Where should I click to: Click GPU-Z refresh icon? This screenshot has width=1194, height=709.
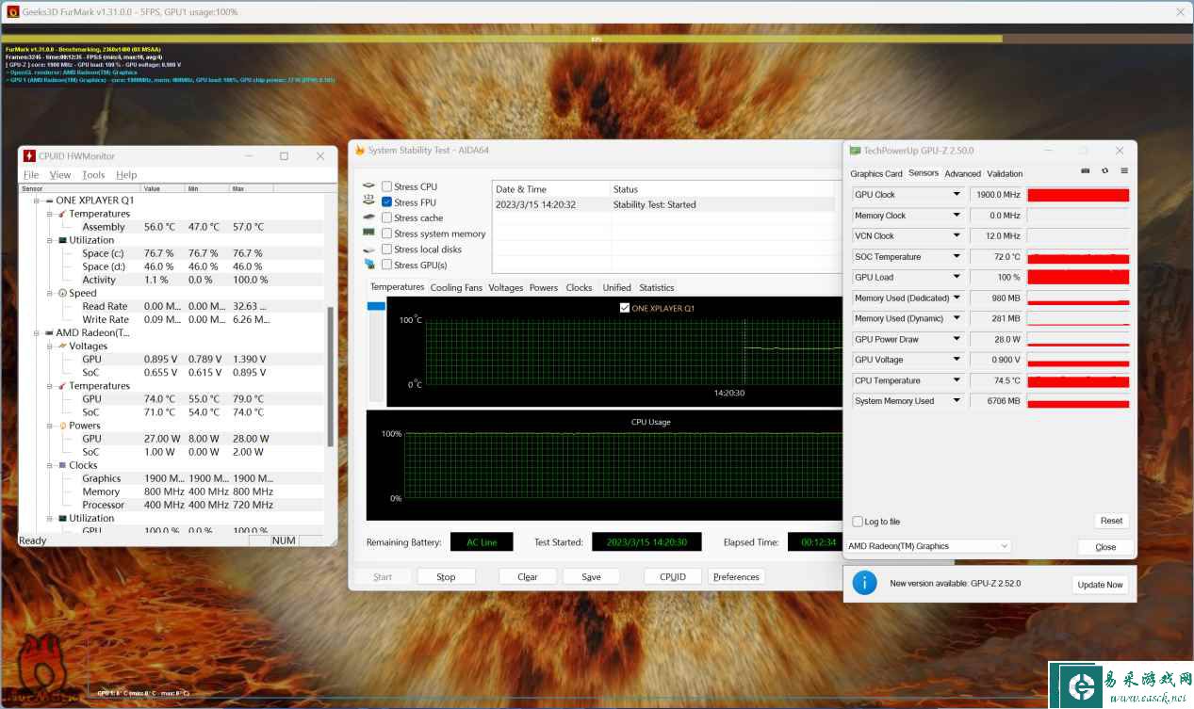click(x=1104, y=171)
